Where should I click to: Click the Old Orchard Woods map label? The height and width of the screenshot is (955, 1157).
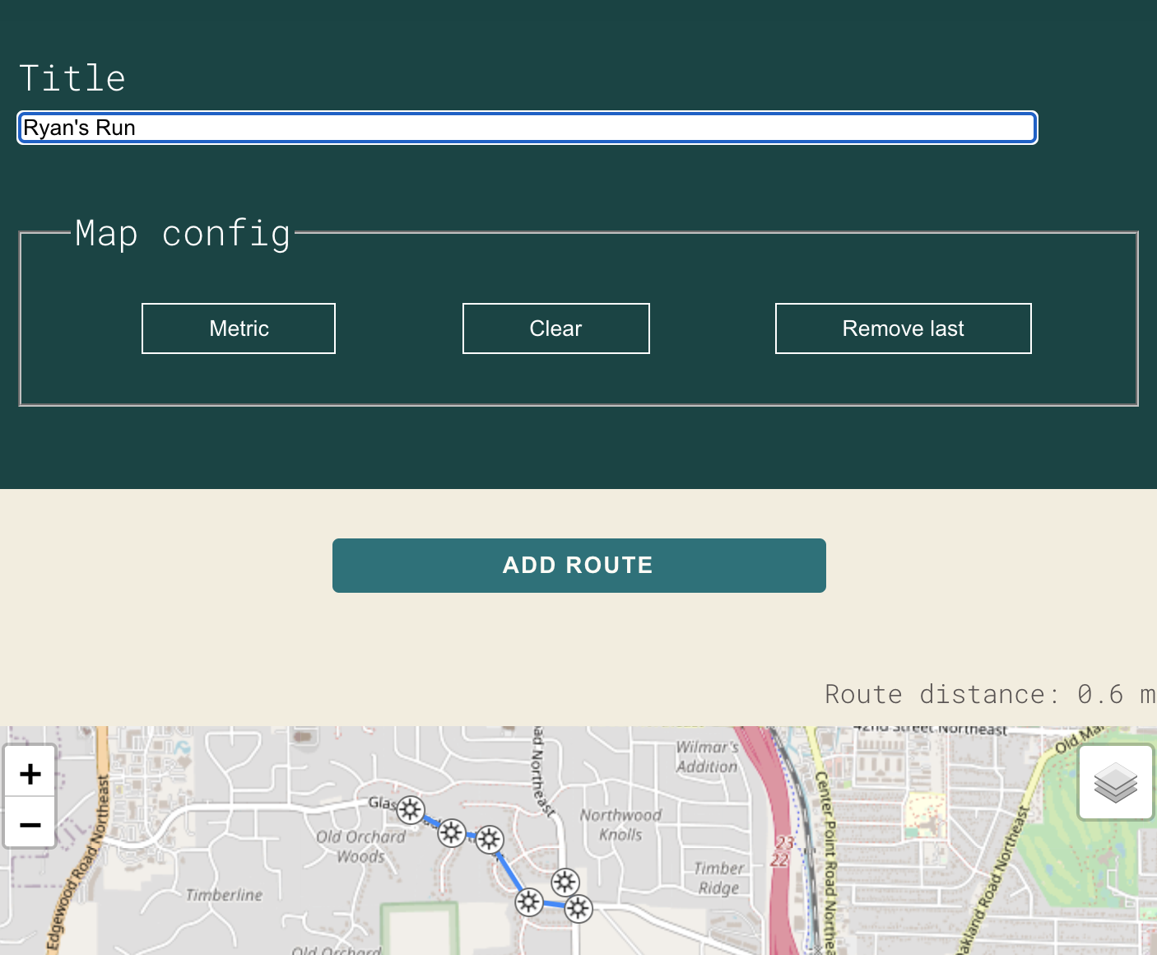click(360, 846)
